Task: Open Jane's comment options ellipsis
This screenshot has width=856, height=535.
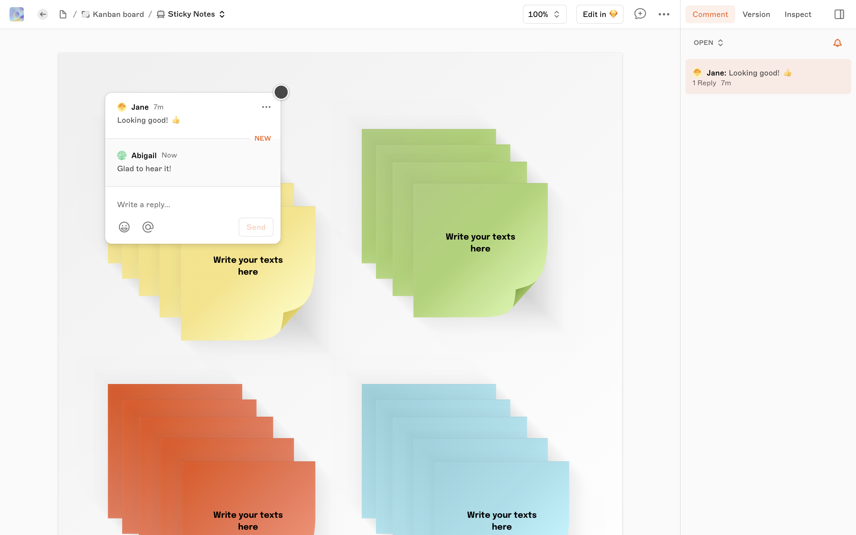Action: click(x=266, y=107)
